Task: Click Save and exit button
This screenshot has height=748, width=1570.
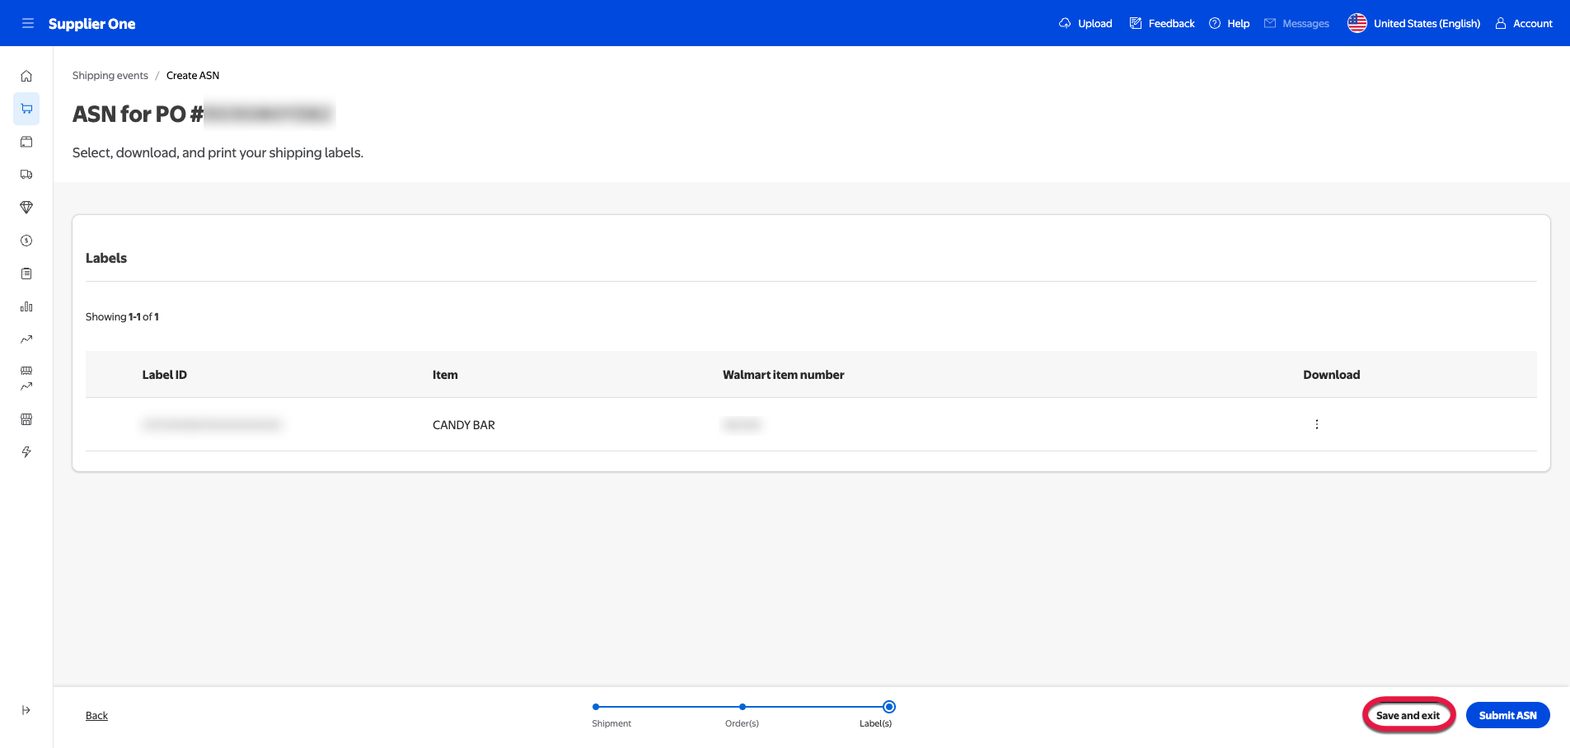Action: tap(1408, 715)
